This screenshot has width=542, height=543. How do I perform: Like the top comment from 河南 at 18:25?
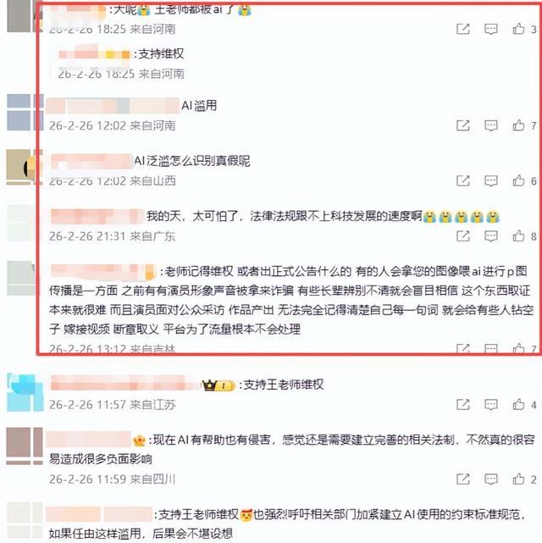point(518,29)
